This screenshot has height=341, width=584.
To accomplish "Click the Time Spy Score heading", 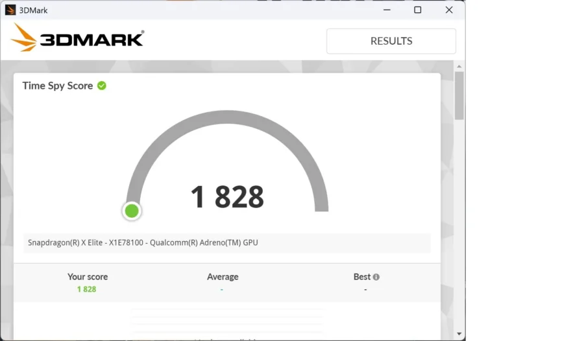I will 58,86.
